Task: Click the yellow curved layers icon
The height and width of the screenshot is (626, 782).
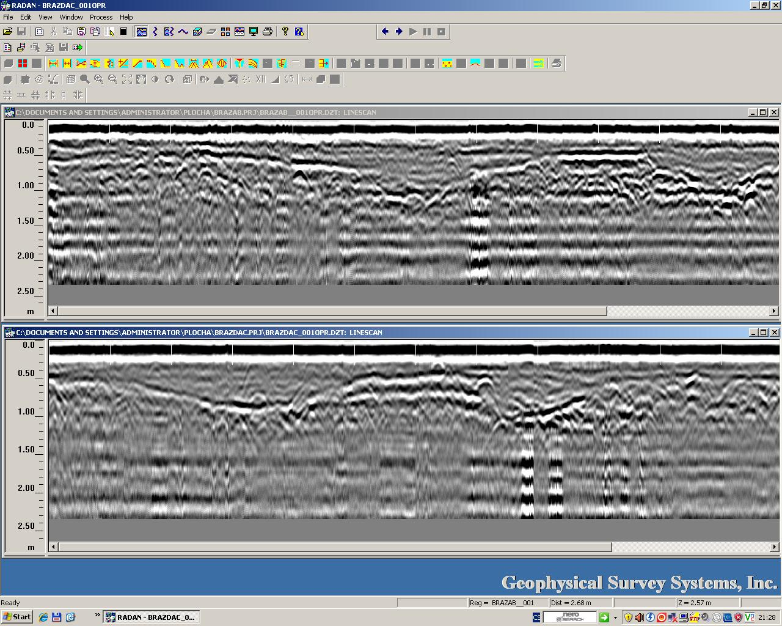Action: pos(253,63)
